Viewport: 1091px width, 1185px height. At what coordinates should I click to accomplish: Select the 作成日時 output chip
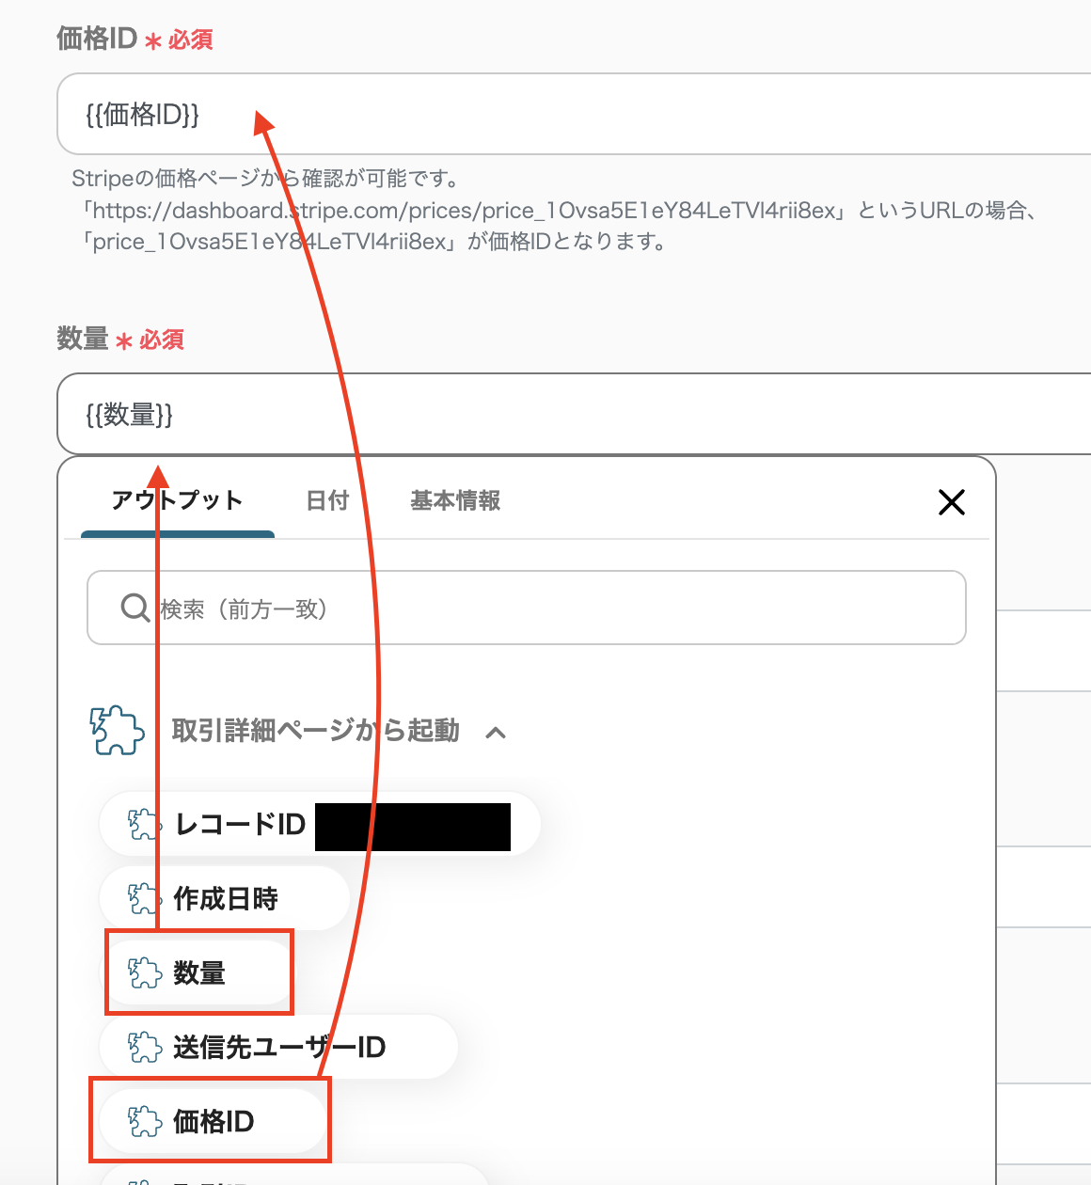[224, 898]
